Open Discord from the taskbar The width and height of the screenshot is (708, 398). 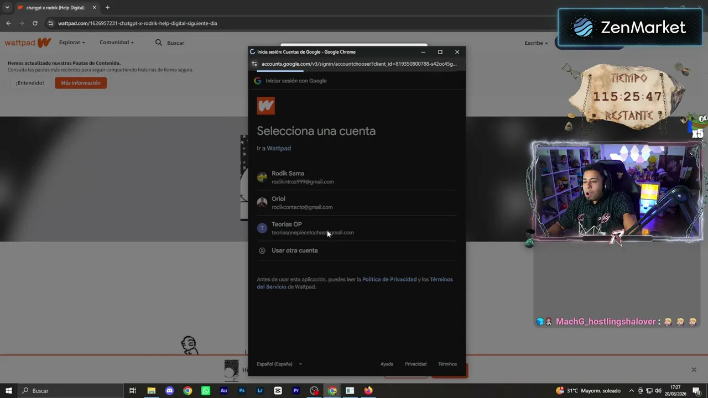coord(169,391)
